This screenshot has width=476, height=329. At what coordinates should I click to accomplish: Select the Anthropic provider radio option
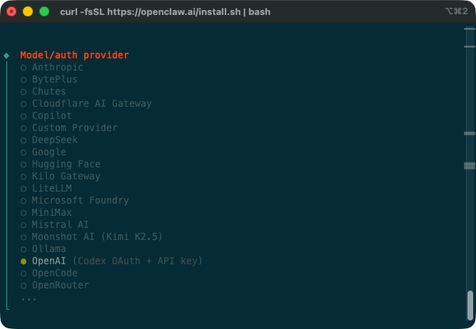57,68
